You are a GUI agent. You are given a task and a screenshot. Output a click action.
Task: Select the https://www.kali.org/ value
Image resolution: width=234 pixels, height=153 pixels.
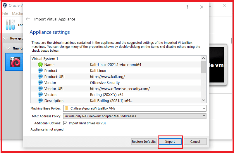click(107, 77)
